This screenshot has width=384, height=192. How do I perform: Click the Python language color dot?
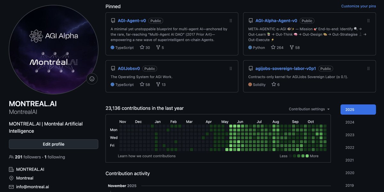click(250, 47)
